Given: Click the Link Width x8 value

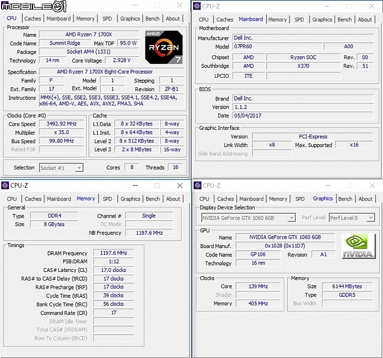Looking at the screenshot, I should (272, 145).
